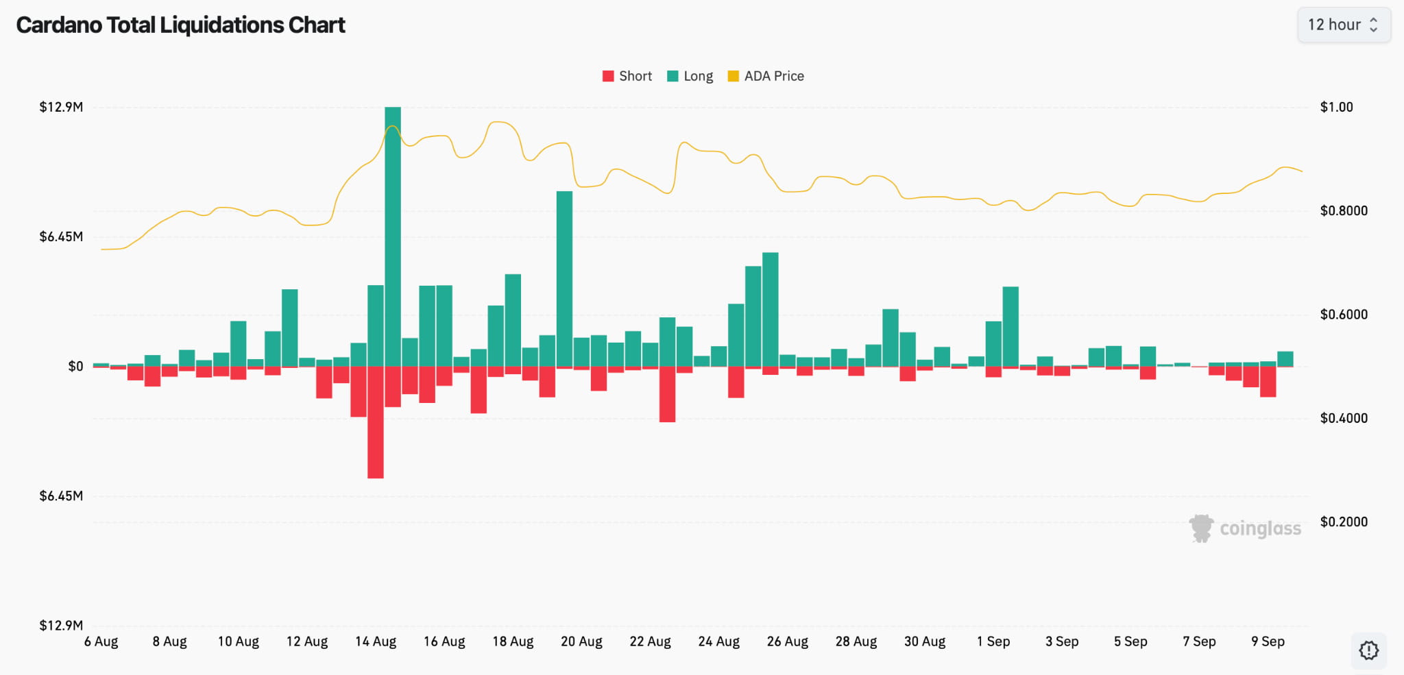This screenshot has width=1404, height=675.
Task: Click the red Short legend swatch
Action: (x=608, y=76)
